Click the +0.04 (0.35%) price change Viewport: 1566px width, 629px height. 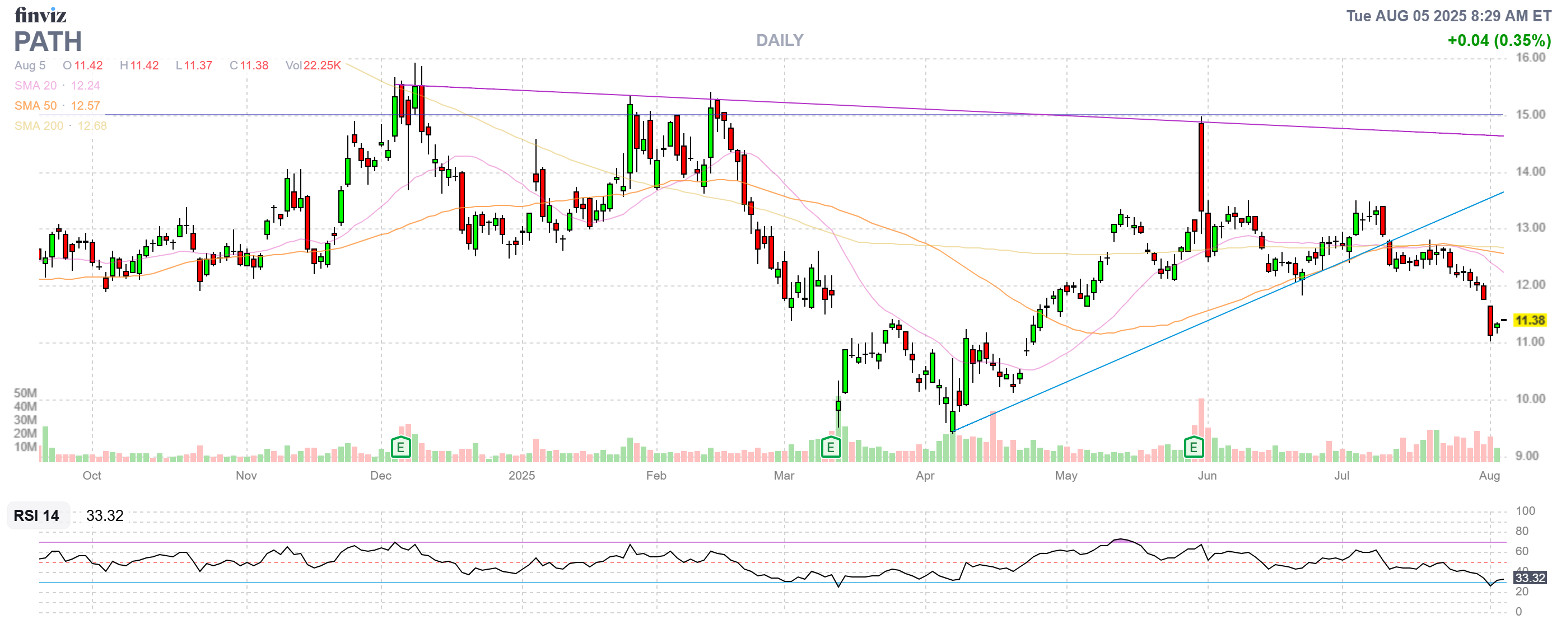point(1499,40)
